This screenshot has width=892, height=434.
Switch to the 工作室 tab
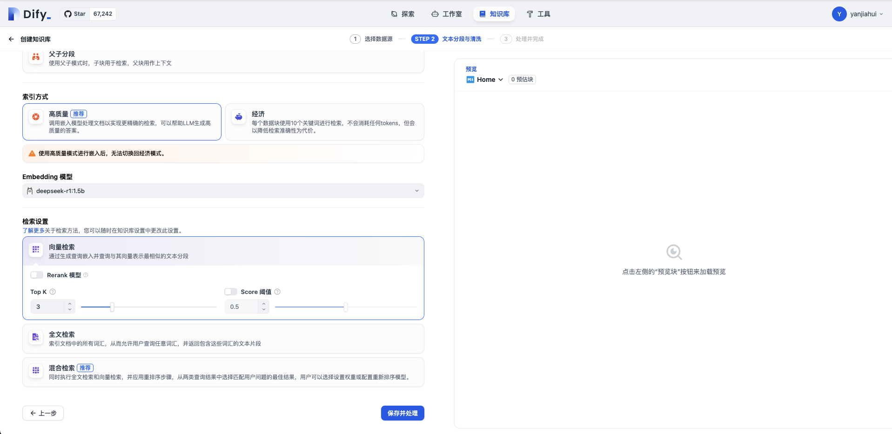(446, 14)
